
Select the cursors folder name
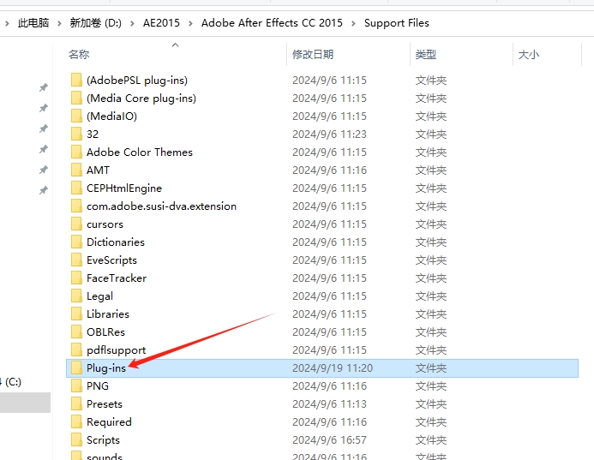[x=105, y=224]
